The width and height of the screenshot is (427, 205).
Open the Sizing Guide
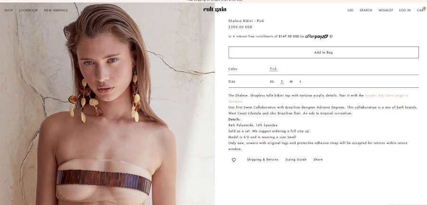[296, 159]
